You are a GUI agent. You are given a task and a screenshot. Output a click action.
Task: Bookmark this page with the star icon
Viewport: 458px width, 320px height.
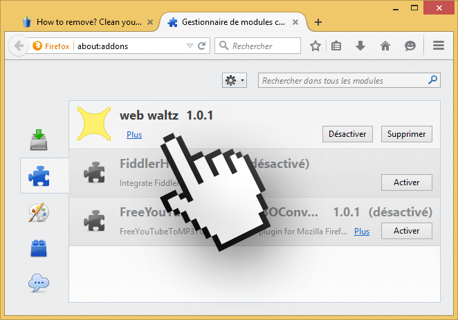point(315,46)
